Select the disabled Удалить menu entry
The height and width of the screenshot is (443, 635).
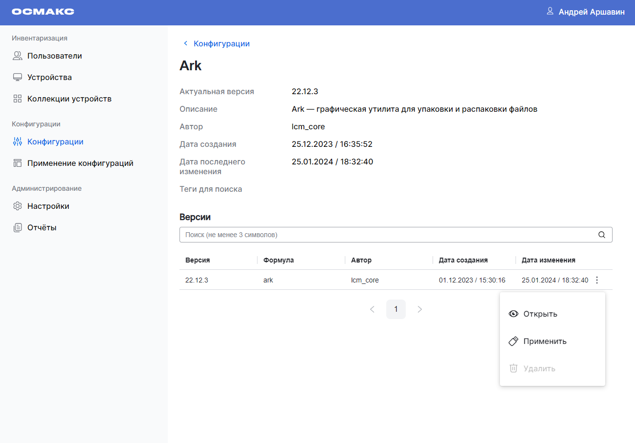[539, 368]
